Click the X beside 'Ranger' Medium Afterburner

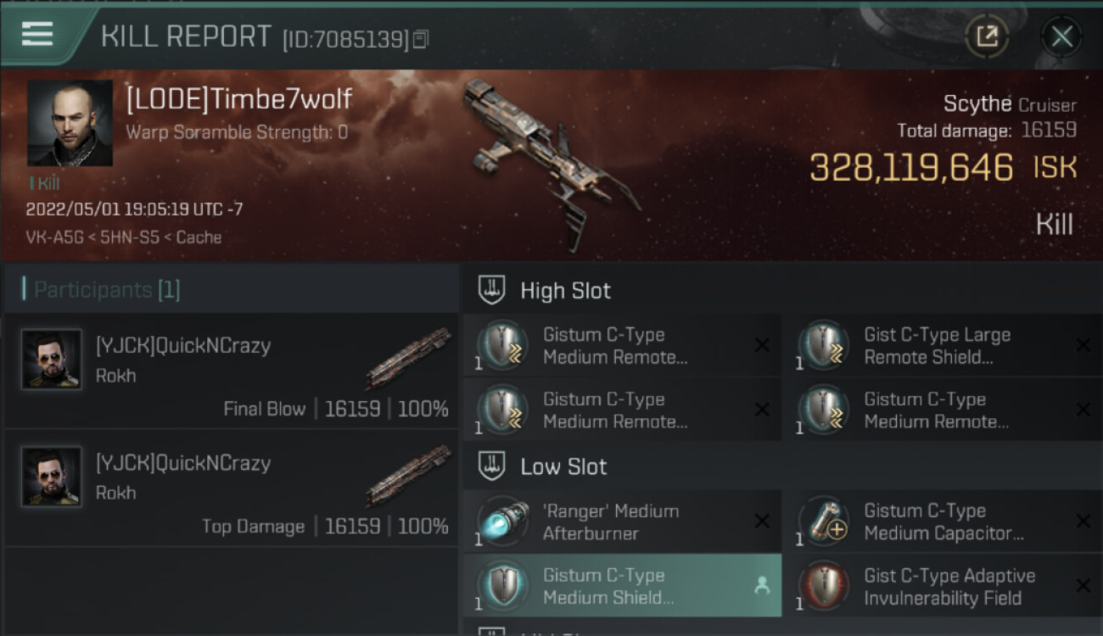coord(762,522)
